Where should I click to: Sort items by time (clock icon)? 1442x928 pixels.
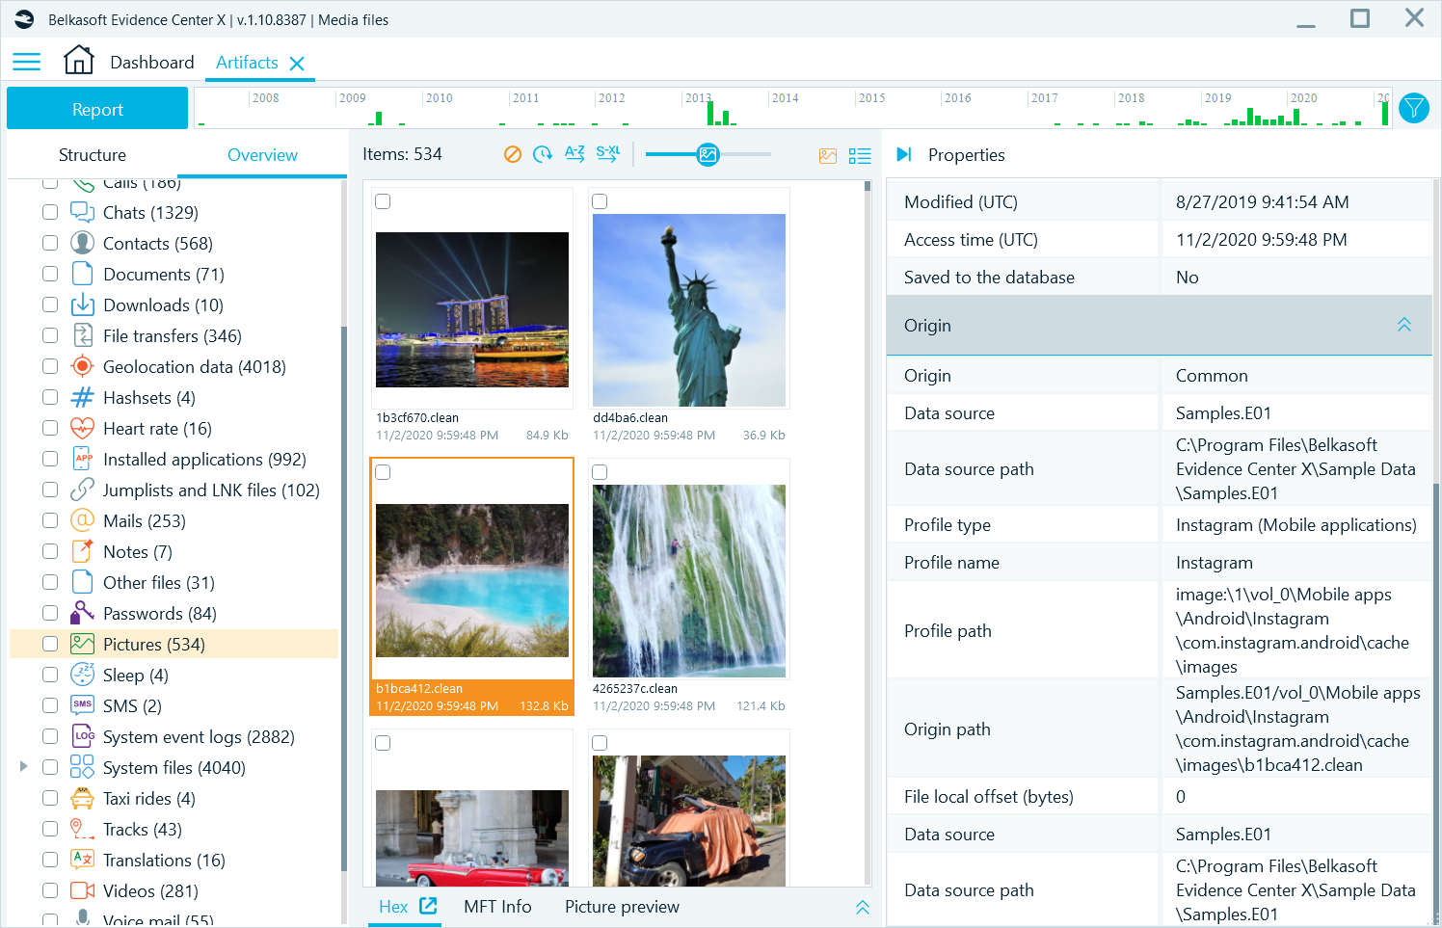tap(543, 154)
